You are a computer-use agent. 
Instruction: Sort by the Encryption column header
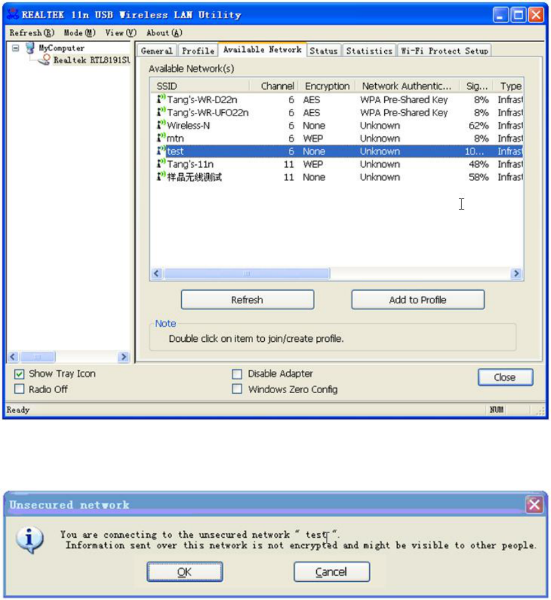pos(327,86)
